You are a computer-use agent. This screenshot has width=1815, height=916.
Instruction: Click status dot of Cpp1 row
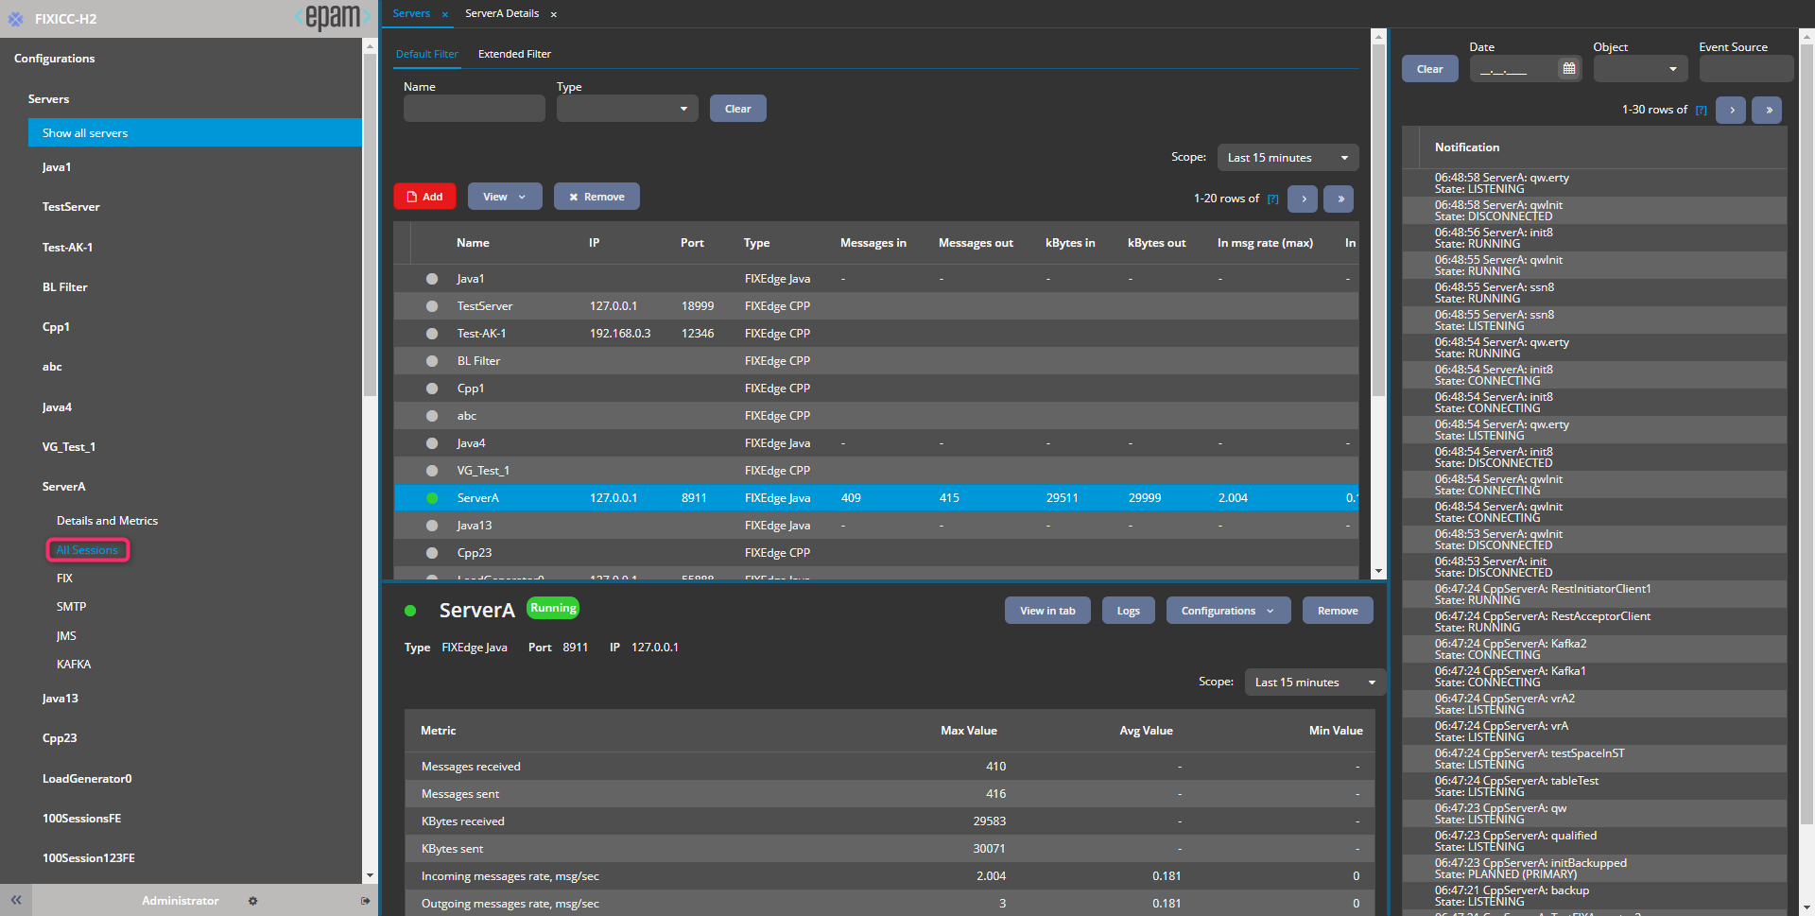(x=432, y=389)
